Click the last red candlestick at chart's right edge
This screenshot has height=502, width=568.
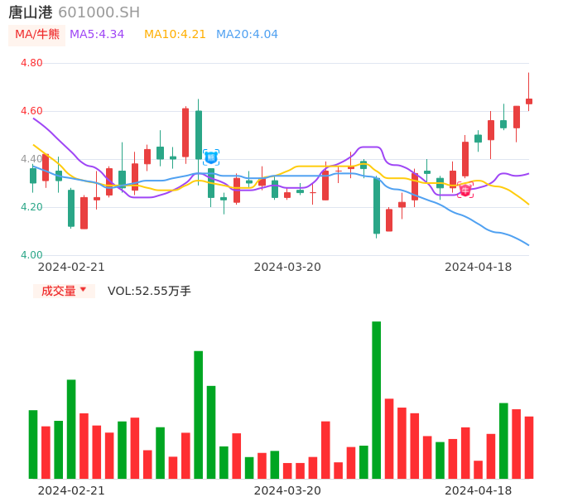[529, 101]
